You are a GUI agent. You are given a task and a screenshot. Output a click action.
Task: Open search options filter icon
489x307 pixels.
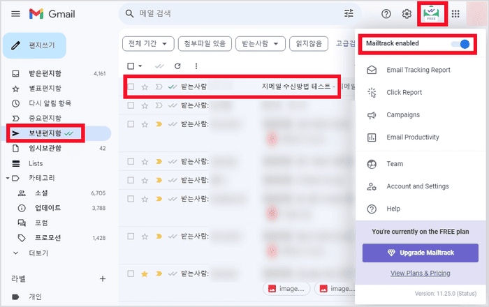point(349,14)
